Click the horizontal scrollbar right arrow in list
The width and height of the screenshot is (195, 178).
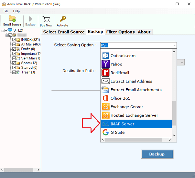tap(170, 140)
